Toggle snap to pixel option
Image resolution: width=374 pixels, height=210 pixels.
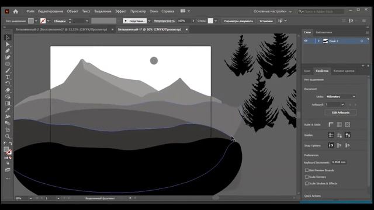[x=339, y=145]
